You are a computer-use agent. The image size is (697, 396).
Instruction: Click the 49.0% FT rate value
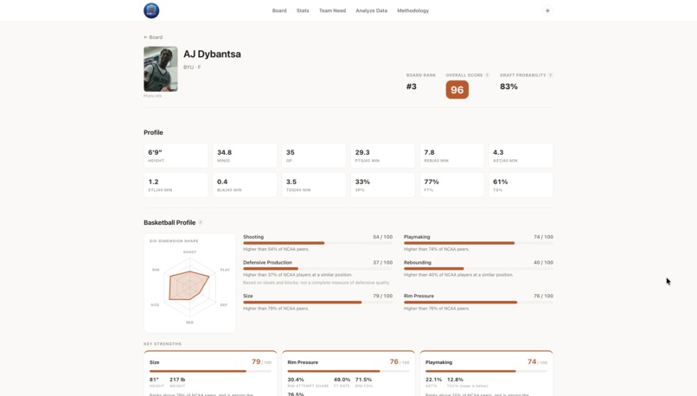click(x=342, y=380)
